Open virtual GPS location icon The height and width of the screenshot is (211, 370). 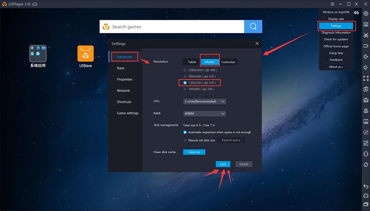point(366,111)
